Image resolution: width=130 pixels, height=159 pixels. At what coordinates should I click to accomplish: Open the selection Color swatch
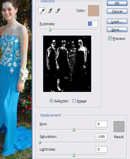point(94,11)
